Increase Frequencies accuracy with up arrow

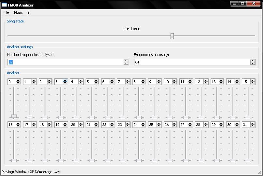click(x=253, y=61)
